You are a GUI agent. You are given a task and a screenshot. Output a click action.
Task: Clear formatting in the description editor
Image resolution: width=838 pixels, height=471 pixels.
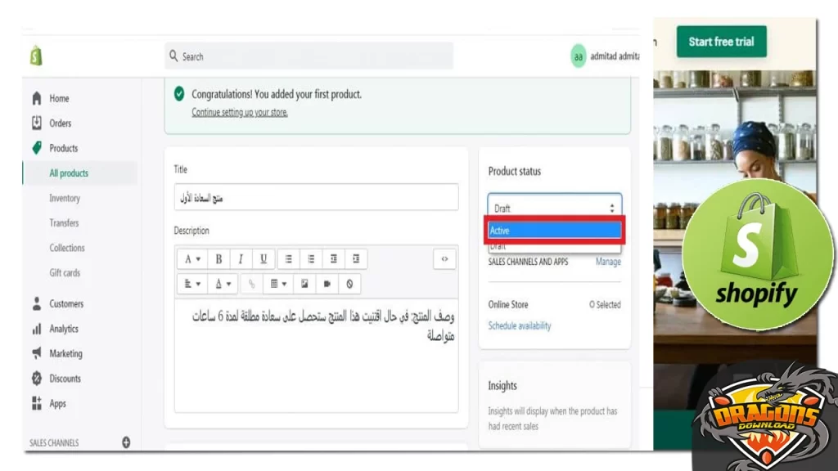click(x=349, y=284)
